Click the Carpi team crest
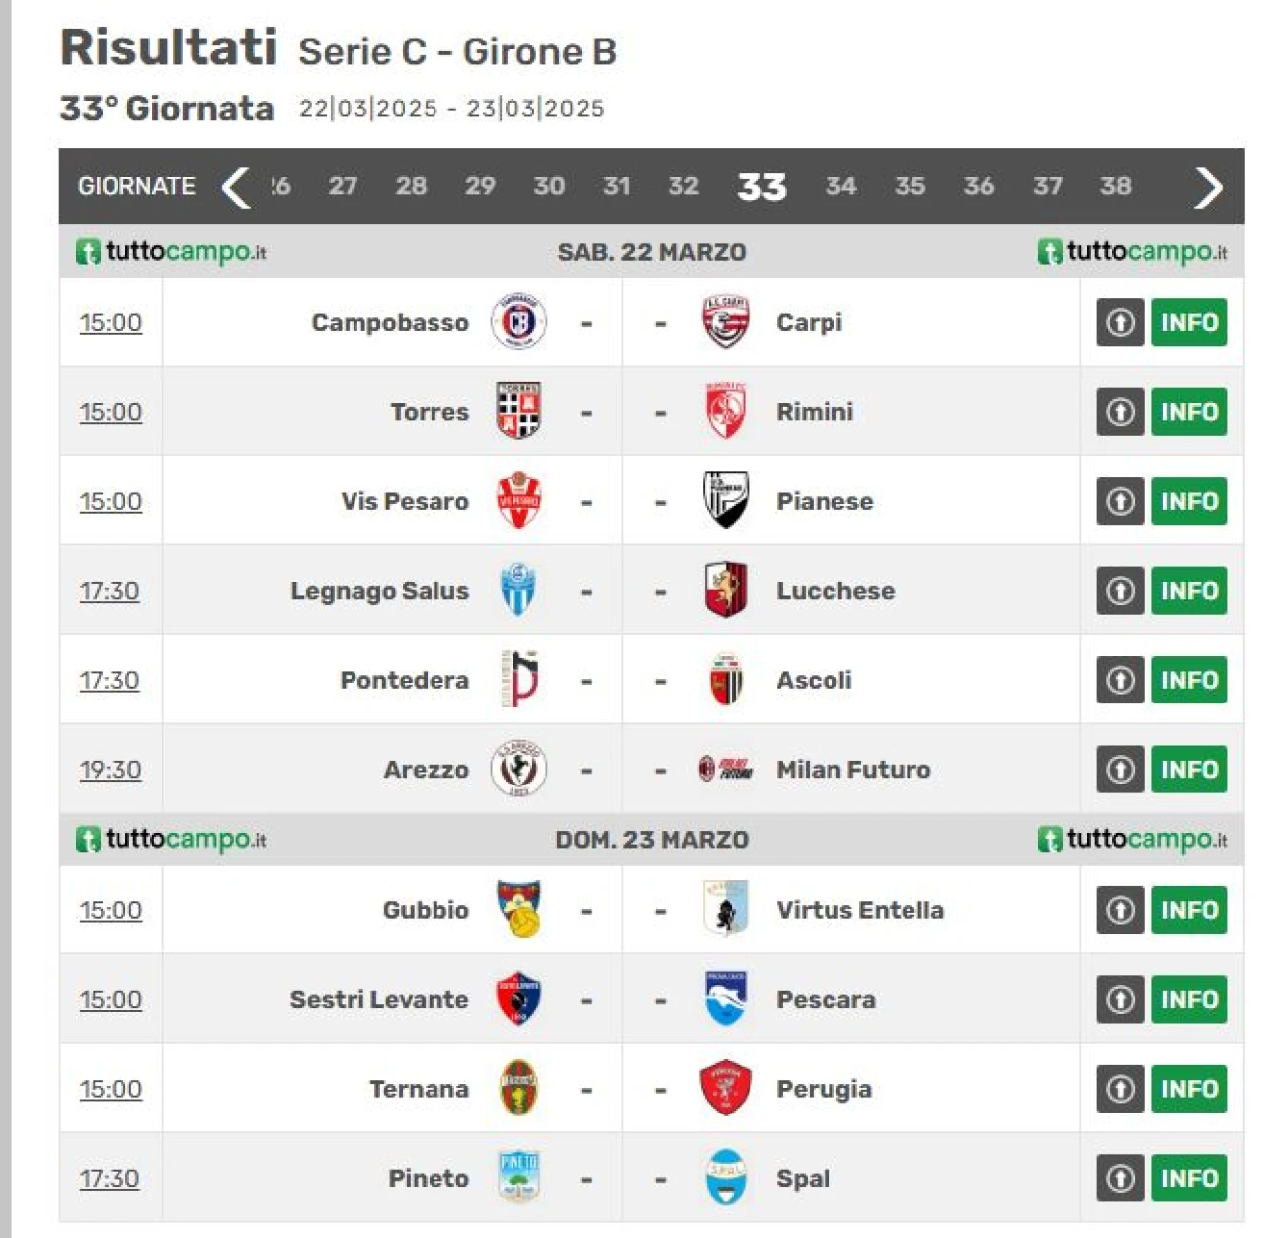The image size is (1264, 1238). 726,322
